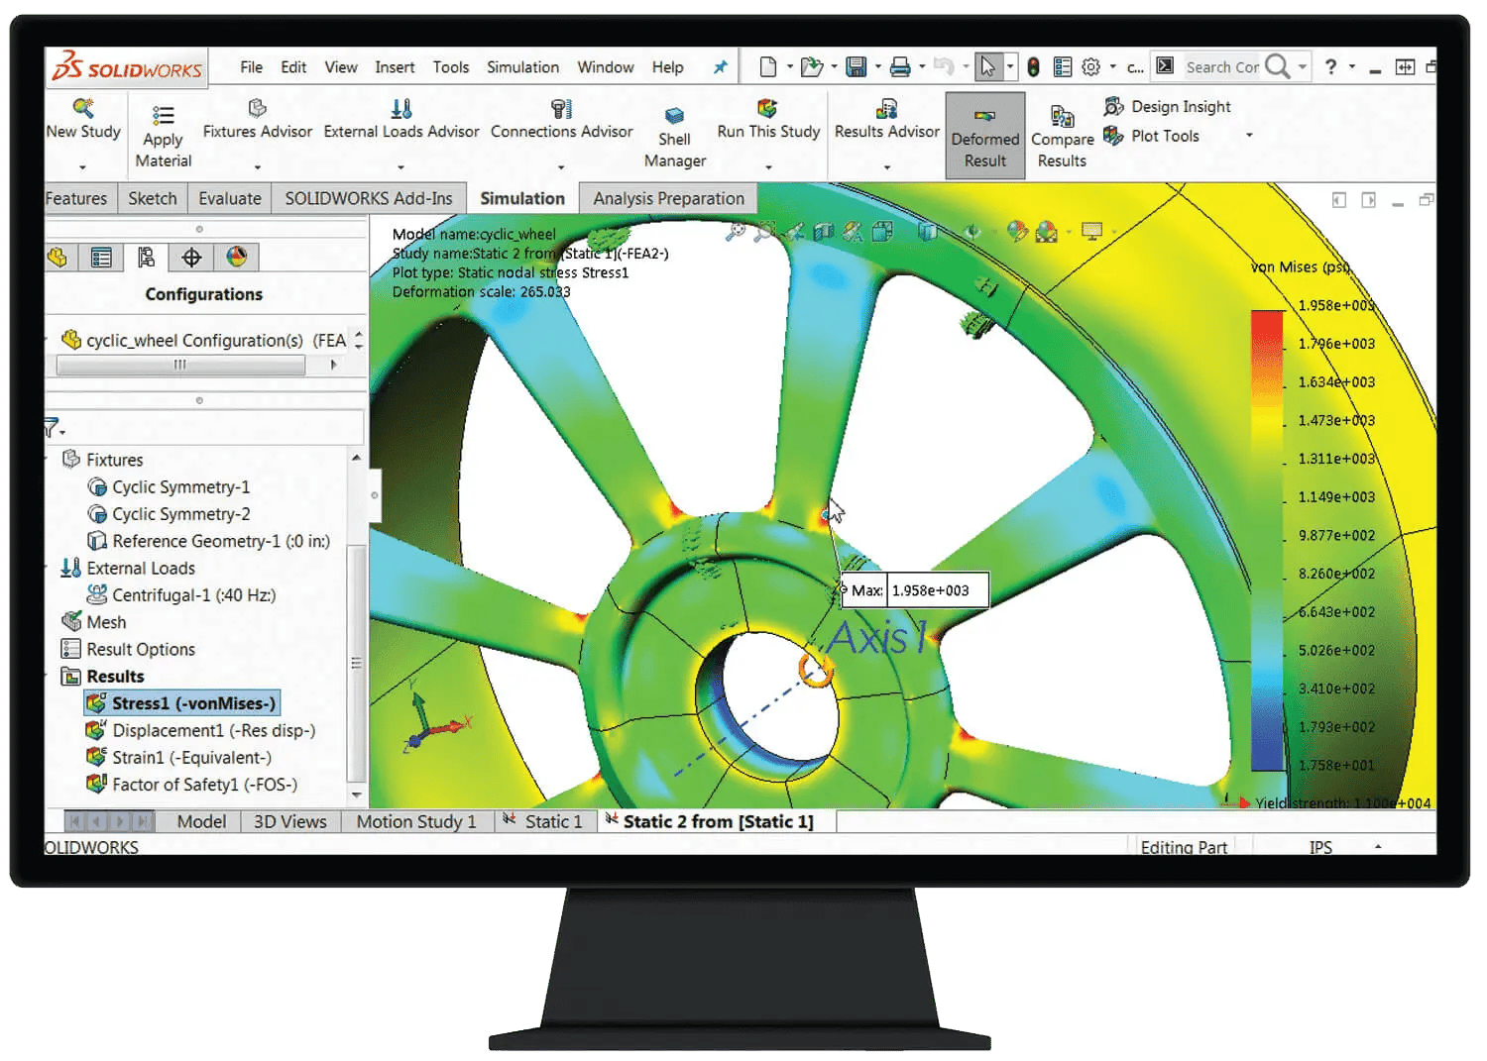Image resolution: width=1487 pixels, height=1061 pixels.
Task: Click the New Study icon
Action: (x=83, y=107)
